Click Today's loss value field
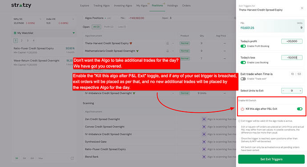This screenshot has width=307, height=167. (292, 58)
